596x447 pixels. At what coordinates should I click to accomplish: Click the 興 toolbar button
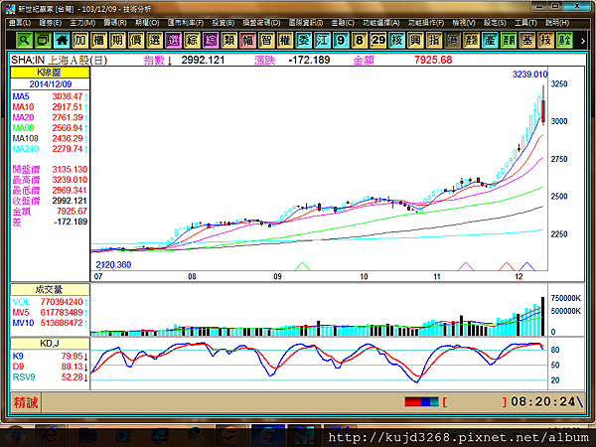[415, 40]
